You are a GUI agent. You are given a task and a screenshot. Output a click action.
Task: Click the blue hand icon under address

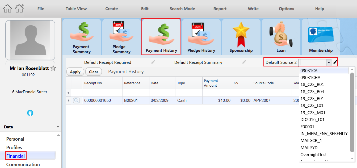coord(30,113)
